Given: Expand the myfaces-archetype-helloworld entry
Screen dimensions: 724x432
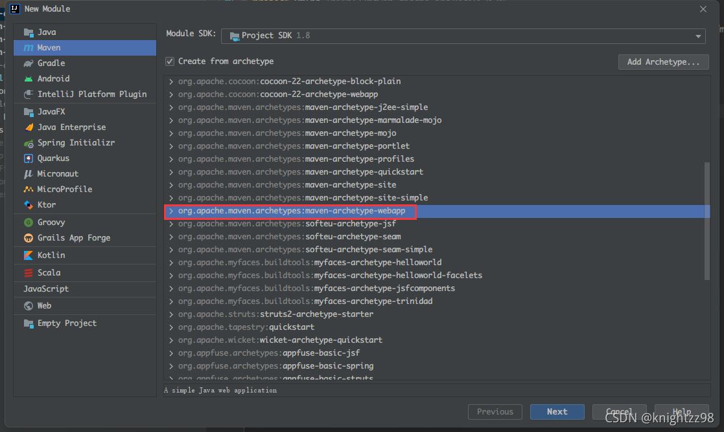Looking at the screenshot, I should click(171, 263).
